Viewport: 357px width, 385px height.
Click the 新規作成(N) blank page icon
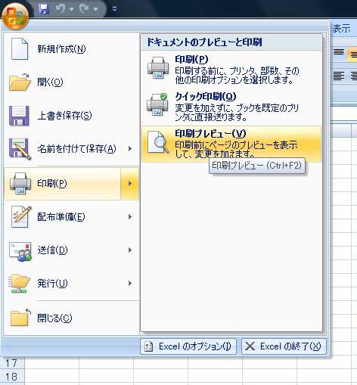click(20, 48)
